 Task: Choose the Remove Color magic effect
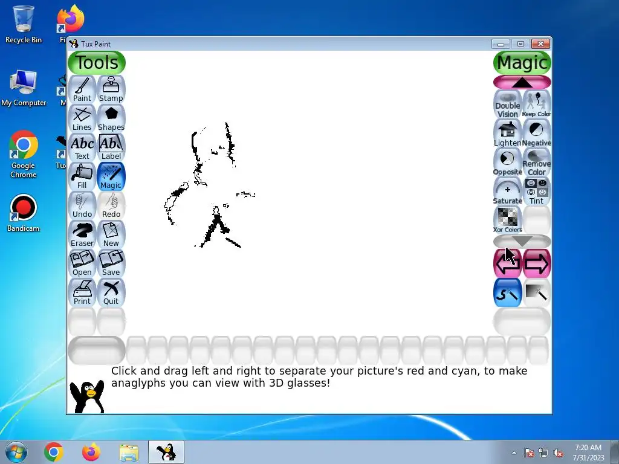point(537,163)
